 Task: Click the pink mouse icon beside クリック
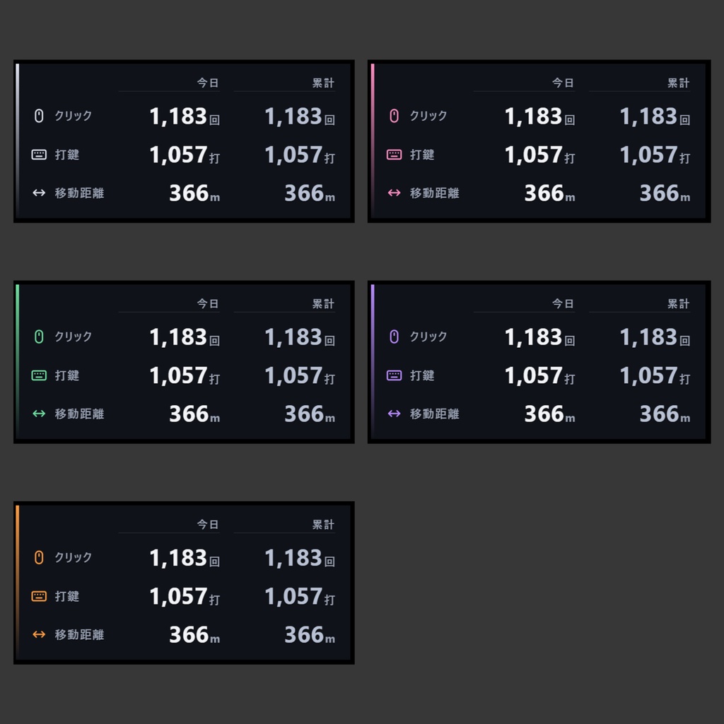point(394,115)
